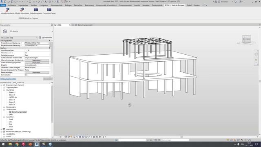This screenshot has height=147, width=261.
Task: Click the horizontal scrollbar thumb below the view
Action: tap(181, 137)
